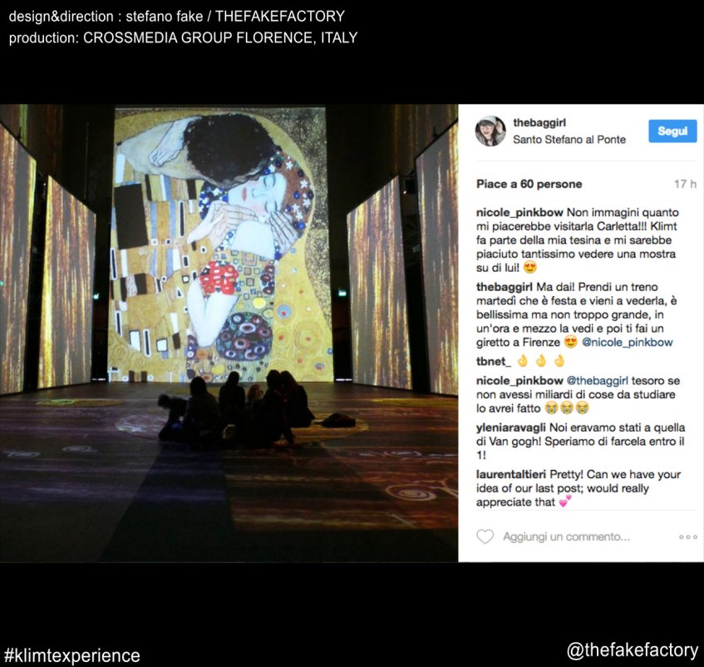Click the Klimt projection photo
This screenshot has width=704, height=667.
click(x=229, y=333)
